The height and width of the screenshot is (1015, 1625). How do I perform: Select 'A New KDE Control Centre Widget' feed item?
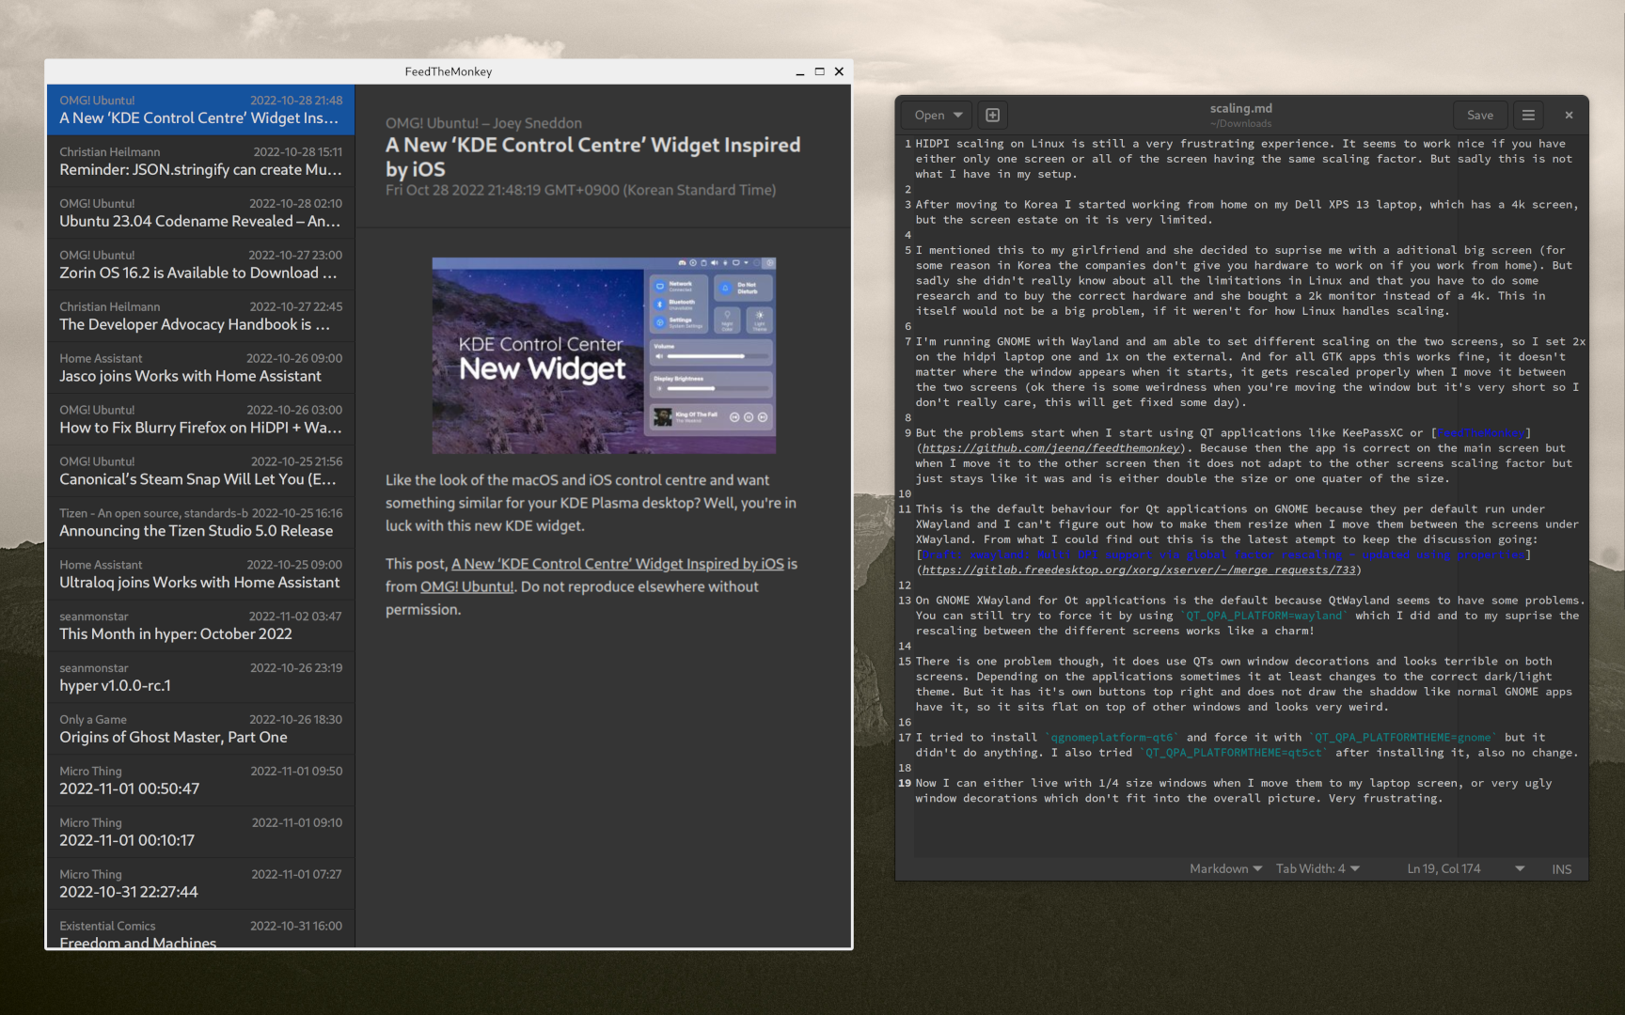(200, 110)
